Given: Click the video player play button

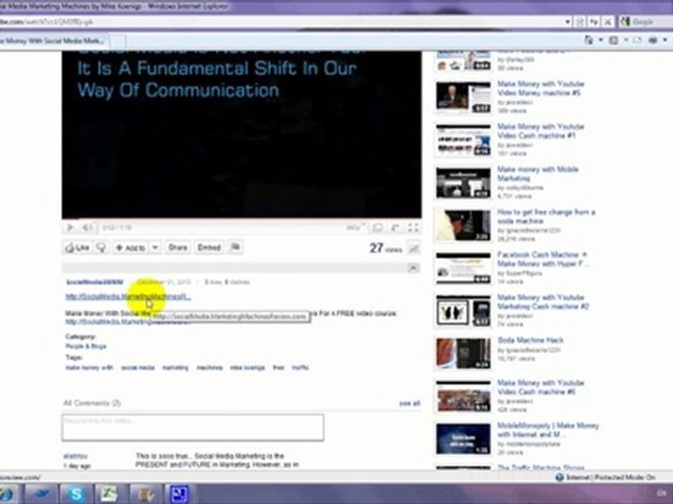Looking at the screenshot, I should click(x=70, y=227).
